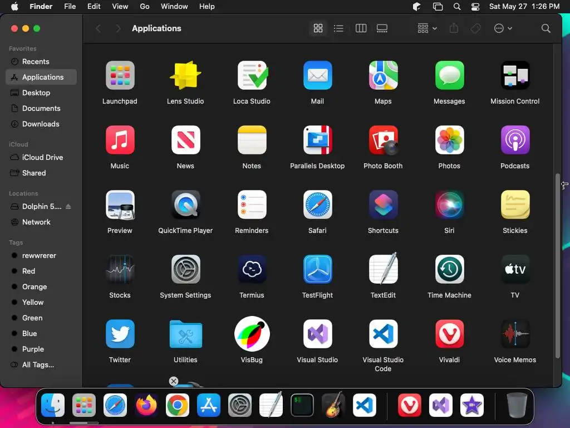Switch to gallery view

click(x=382, y=28)
